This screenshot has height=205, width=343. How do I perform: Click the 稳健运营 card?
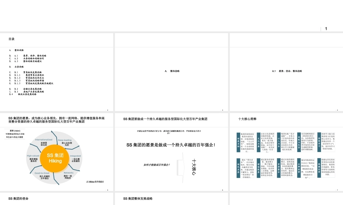point(326,168)
